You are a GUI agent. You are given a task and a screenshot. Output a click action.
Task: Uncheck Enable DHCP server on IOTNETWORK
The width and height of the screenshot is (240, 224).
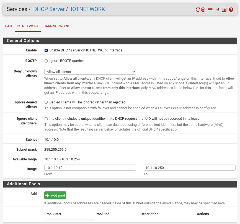point(46,50)
